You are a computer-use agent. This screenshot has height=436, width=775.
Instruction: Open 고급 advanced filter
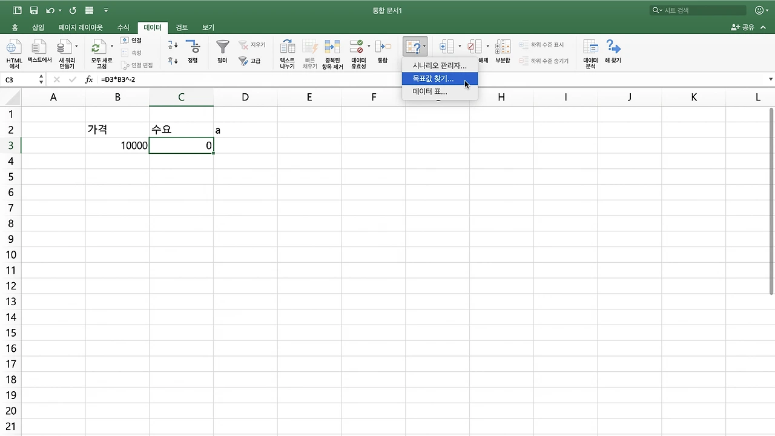coord(249,61)
